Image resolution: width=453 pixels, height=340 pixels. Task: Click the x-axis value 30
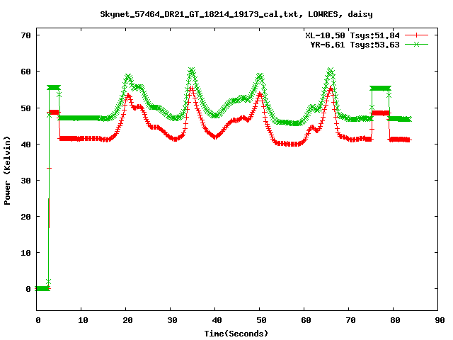click(x=172, y=320)
